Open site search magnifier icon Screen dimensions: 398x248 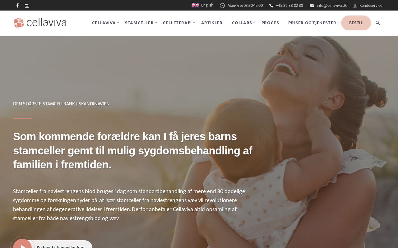coord(378,23)
